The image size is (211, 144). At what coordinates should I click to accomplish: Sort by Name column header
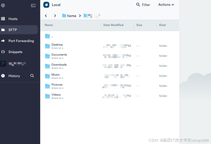click(49, 25)
